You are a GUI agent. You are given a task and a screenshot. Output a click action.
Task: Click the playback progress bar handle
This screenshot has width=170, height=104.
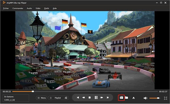[33, 92]
